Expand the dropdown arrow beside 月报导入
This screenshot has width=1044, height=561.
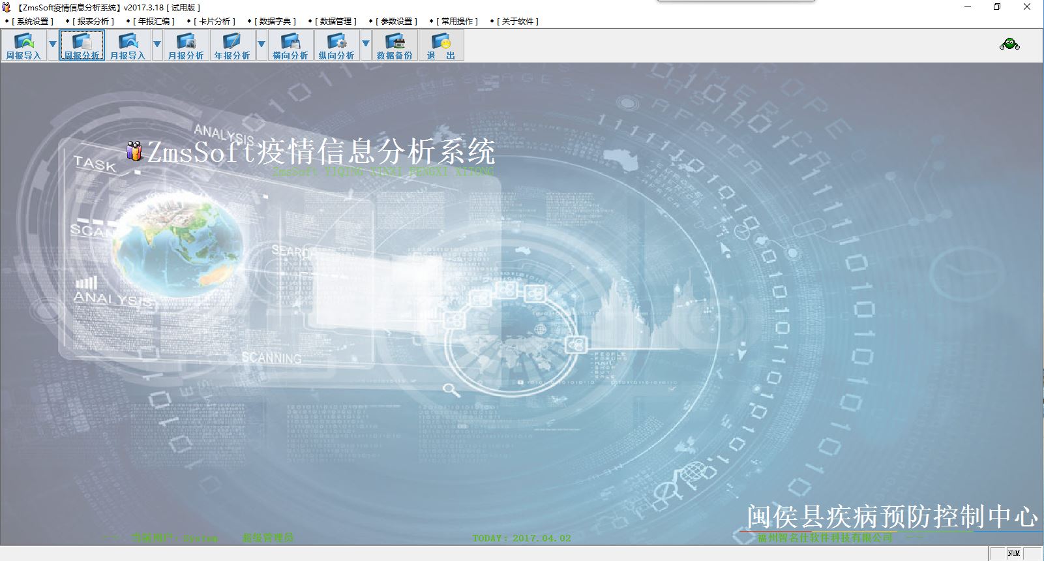click(157, 46)
